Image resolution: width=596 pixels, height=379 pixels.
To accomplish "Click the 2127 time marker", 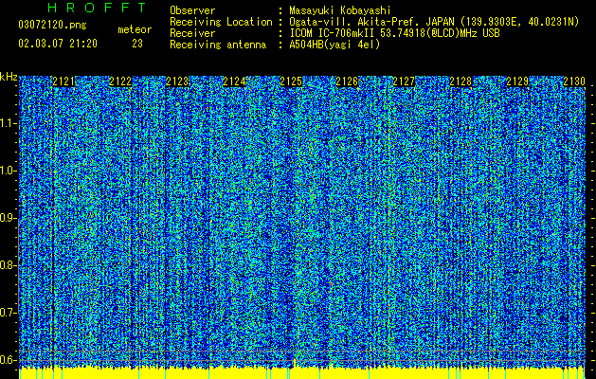I will (x=404, y=81).
